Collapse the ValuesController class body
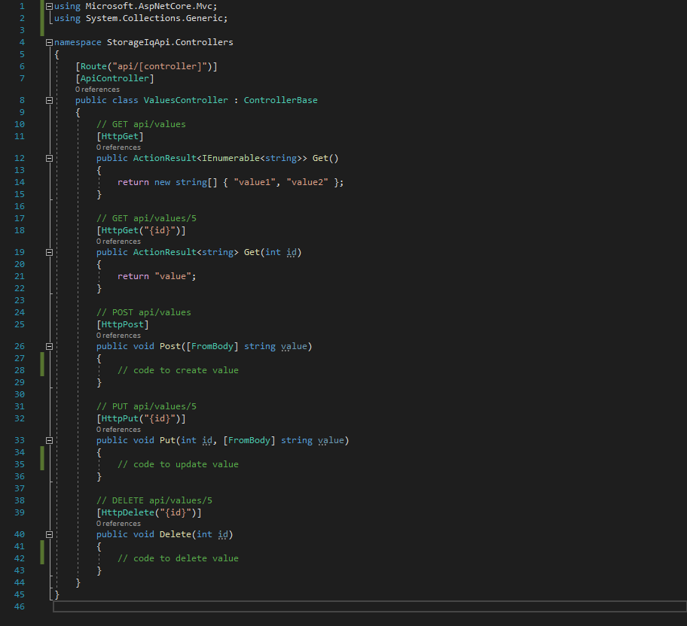Screen dimensions: 687x626 click(x=48, y=99)
